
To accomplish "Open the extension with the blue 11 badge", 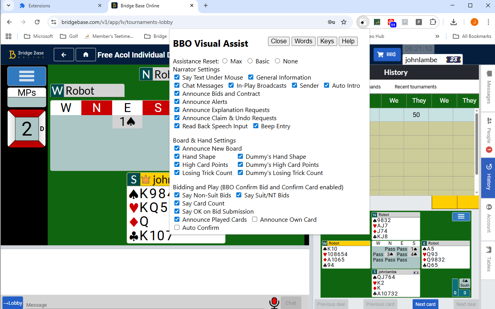I will click(x=391, y=22).
